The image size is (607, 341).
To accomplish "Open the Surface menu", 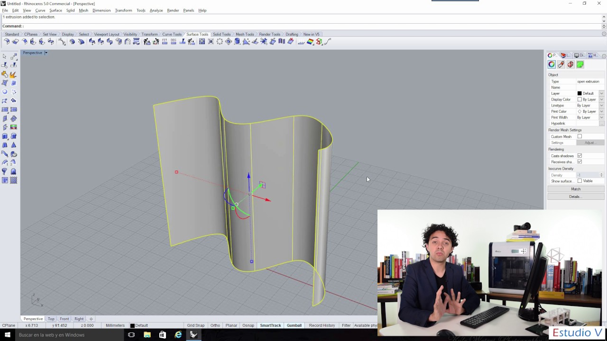I will coord(55,10).
